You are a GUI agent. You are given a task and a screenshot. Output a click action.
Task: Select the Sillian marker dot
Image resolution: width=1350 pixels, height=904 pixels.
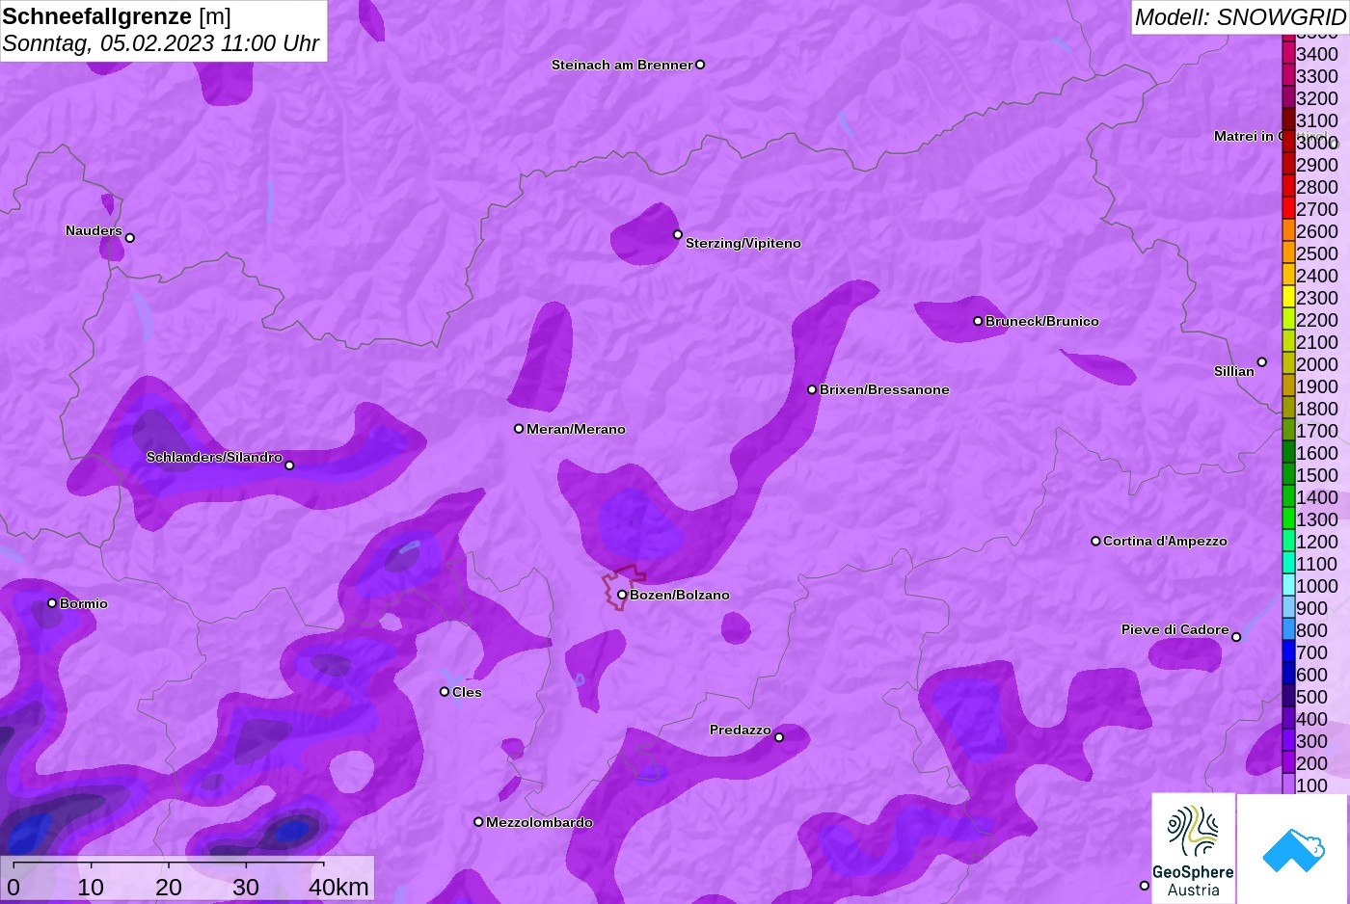click(x=1261, y=362)
